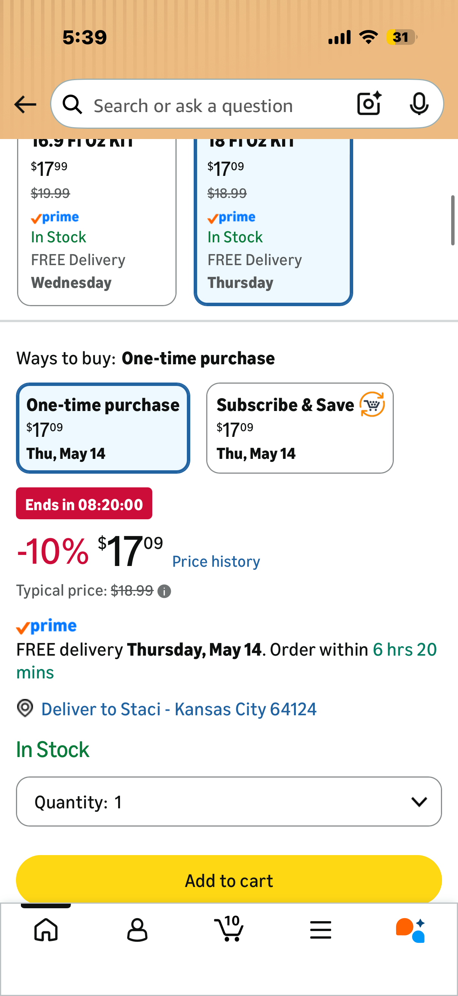Image resolution: width=458 pixels, height=996 pixels.
Task: Select the Subscribe & Save option
Action: [x=300, y=428]
